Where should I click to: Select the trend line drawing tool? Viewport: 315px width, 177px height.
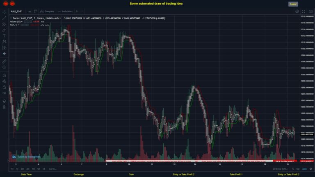(4, 18)
